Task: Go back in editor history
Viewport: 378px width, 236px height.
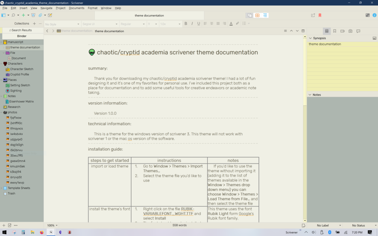Action: (47, 31)
